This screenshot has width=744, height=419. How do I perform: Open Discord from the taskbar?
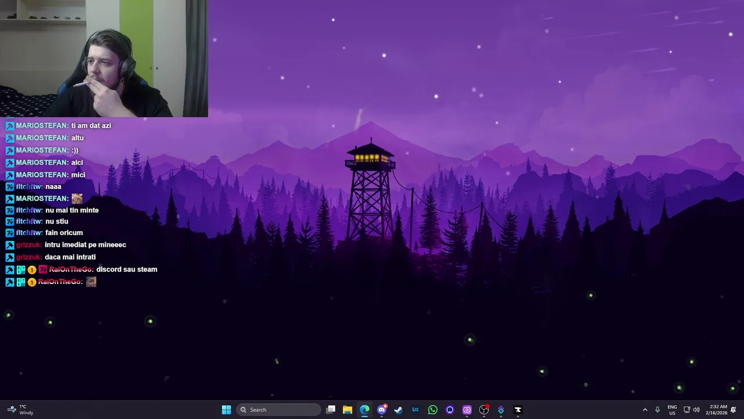(382, 410)
